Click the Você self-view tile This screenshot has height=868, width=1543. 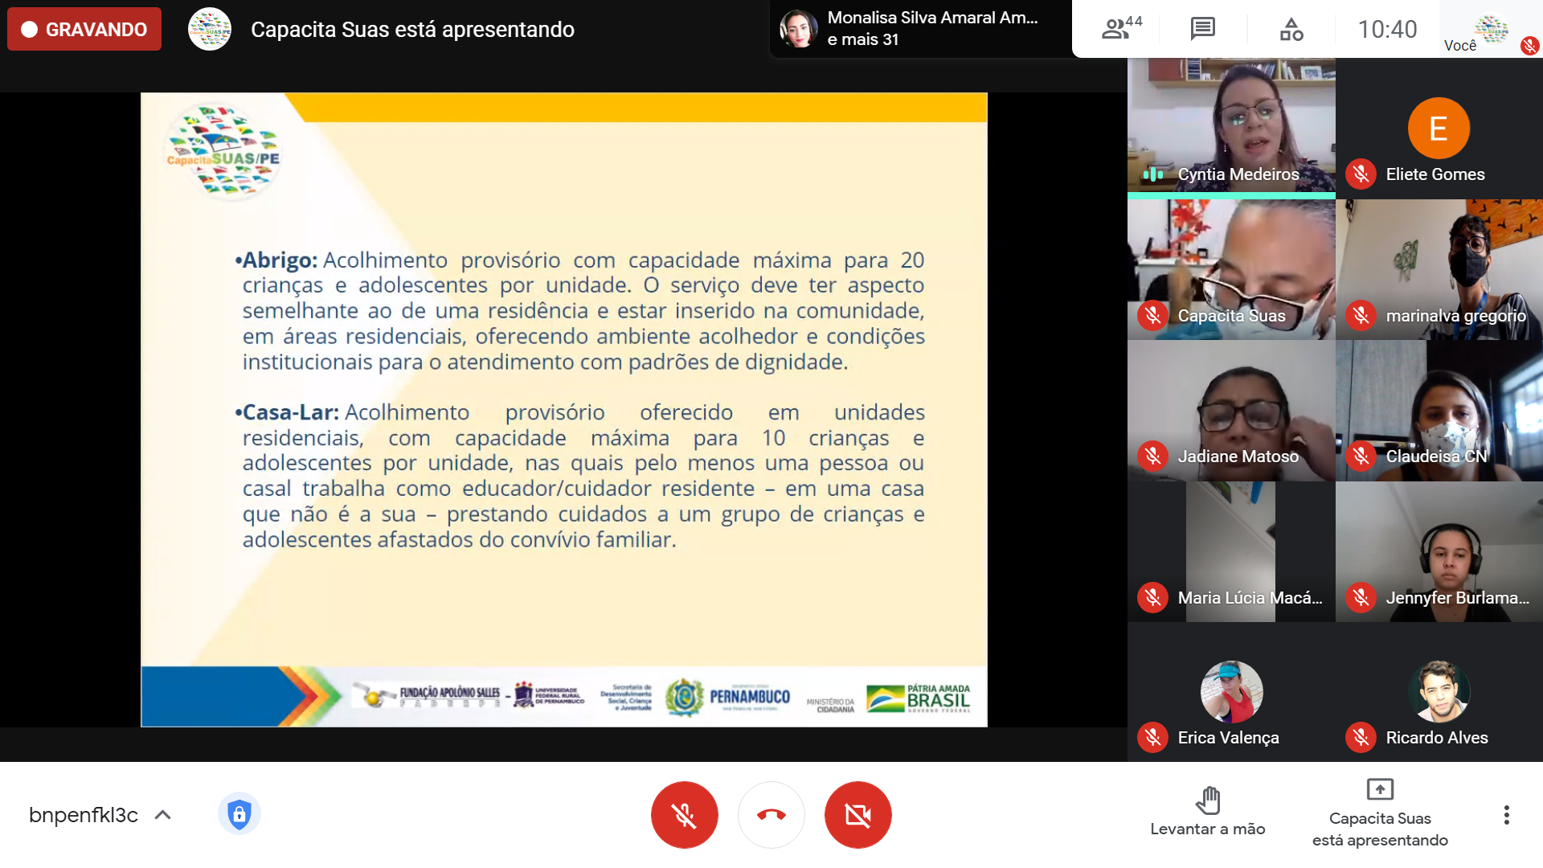(x=1491, y=29)
